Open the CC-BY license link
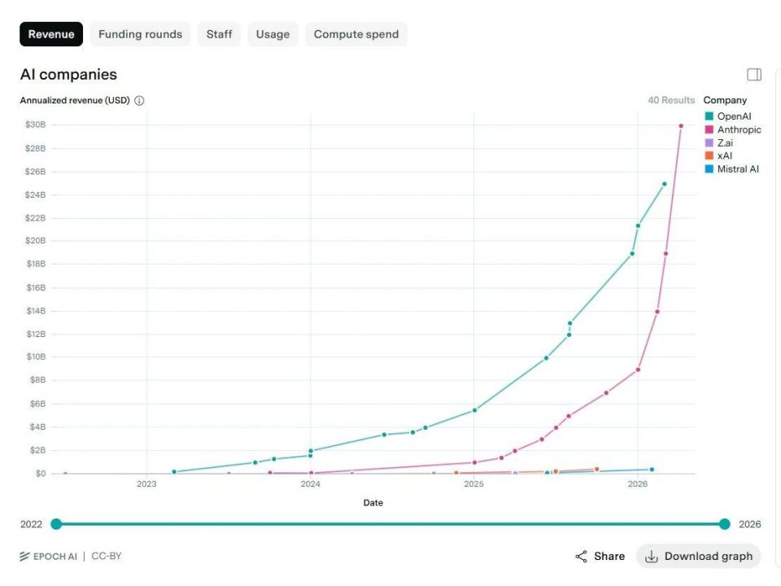This screenshot has height=586, width=781. click(107, 557)
